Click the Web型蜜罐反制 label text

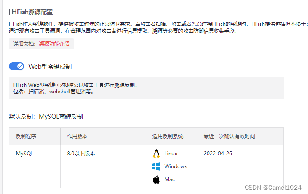click(50, 67)
